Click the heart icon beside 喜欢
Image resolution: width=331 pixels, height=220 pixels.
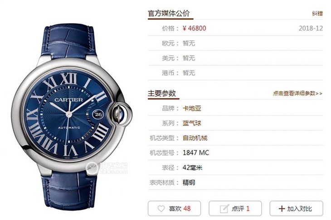(x=161, y=209)
